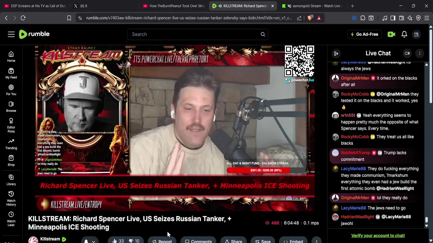The width and height of the screenshot is (433, 243).
Task: Click the green upload camera icon
Action: pos(391,34)
